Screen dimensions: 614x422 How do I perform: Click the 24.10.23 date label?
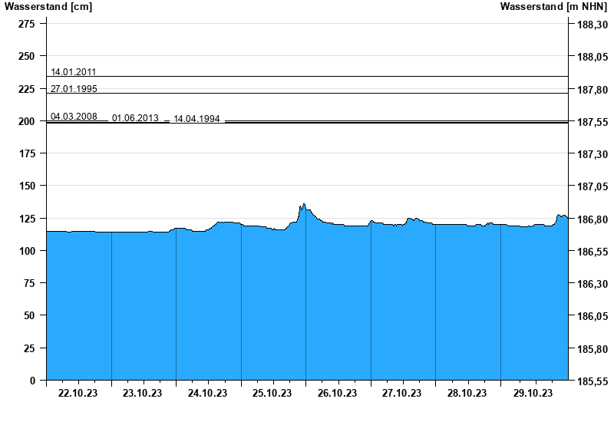[x=208, y=394]
